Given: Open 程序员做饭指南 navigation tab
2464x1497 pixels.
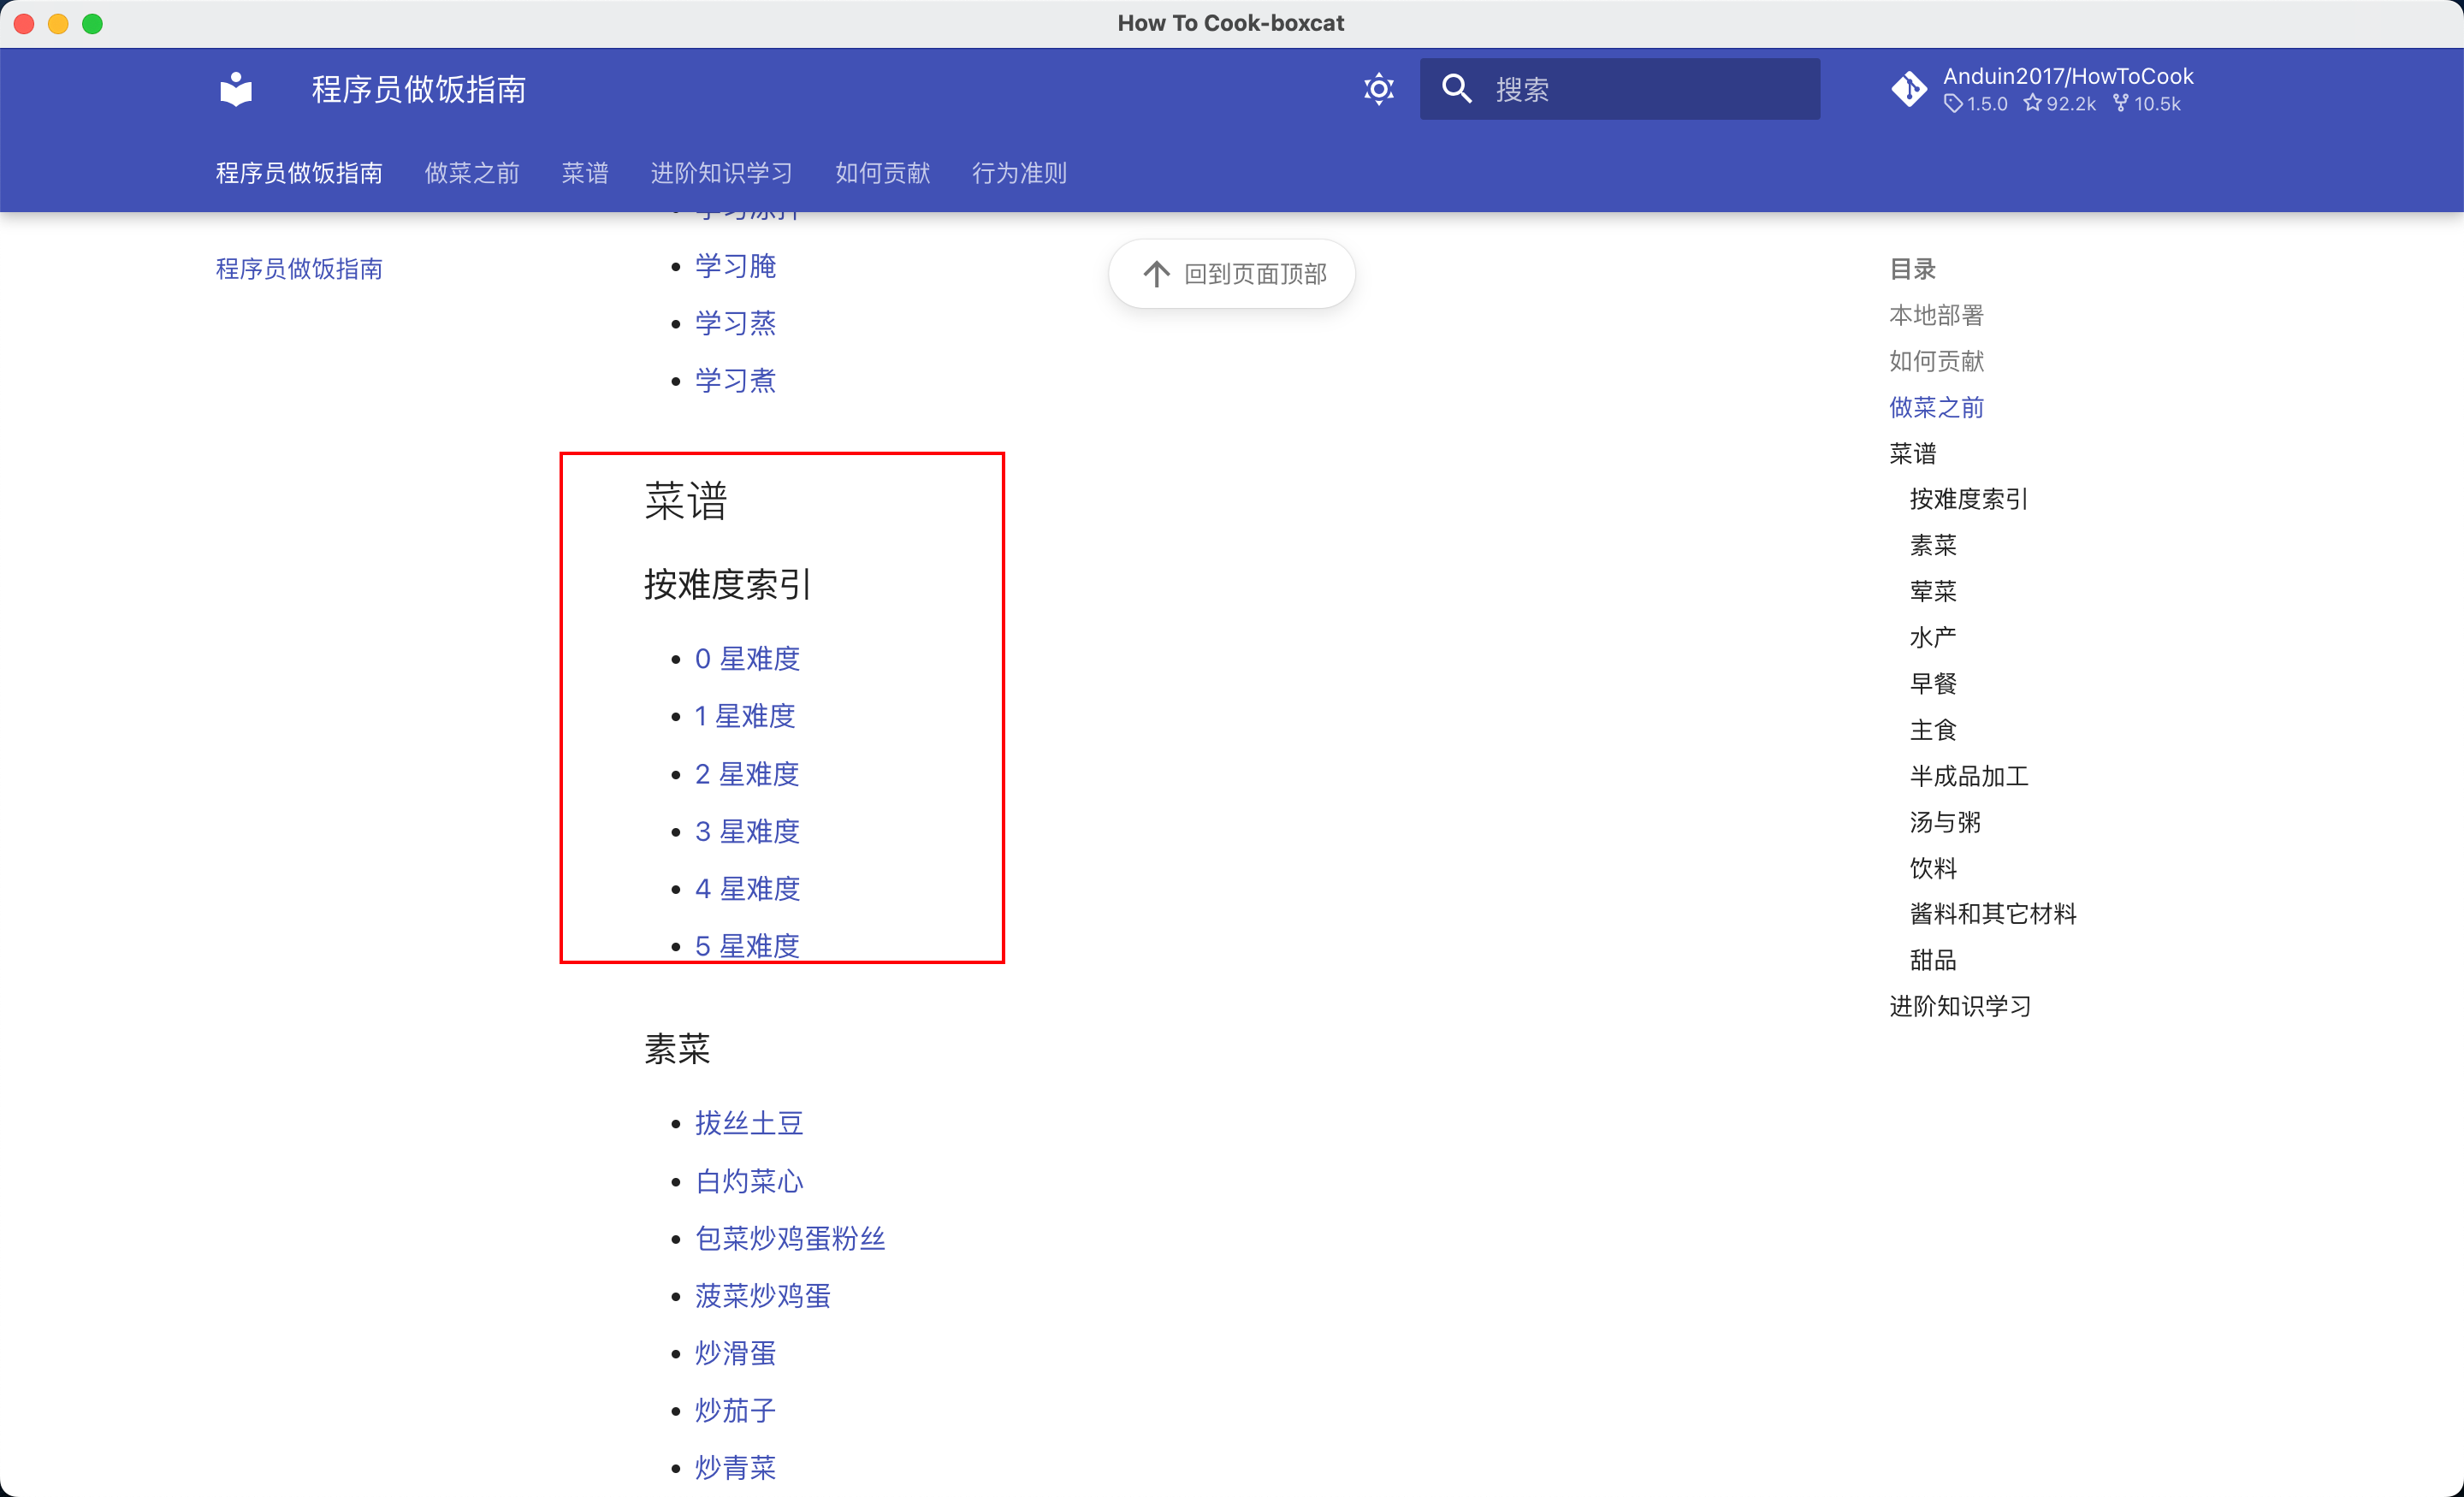Looking at the screenshot, I should [x=299, y=173].
